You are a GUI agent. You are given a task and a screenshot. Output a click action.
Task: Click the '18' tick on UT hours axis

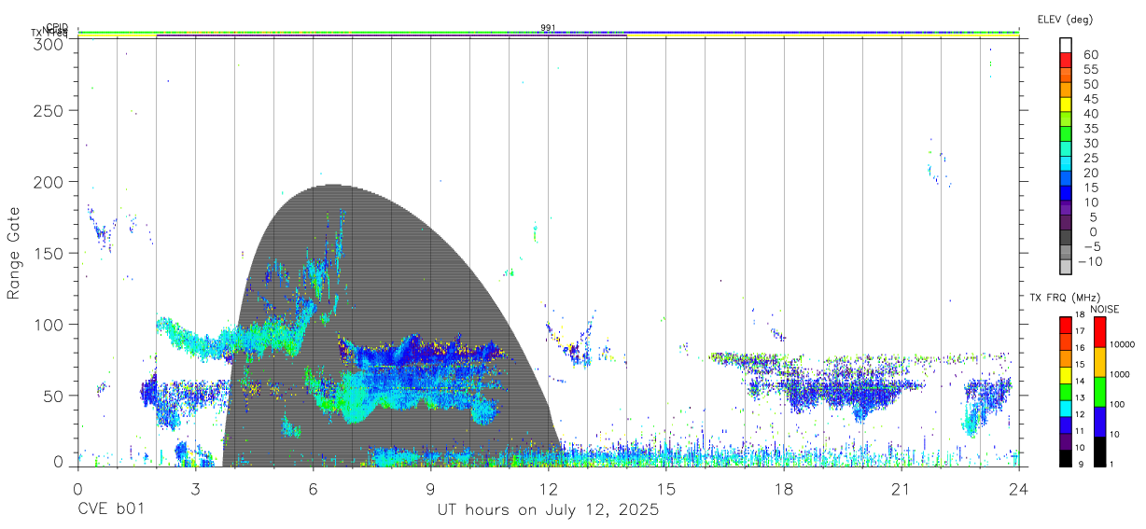pyautogui.click(x=784, y=489)
